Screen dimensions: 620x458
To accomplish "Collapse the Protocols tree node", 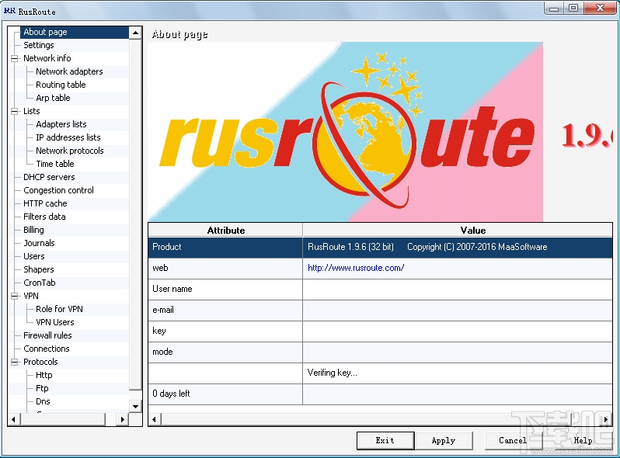I will 15,362.
